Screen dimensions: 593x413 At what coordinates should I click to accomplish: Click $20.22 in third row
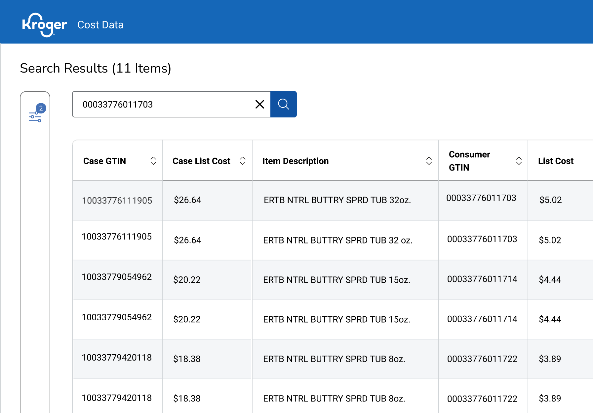pos(187,280)
